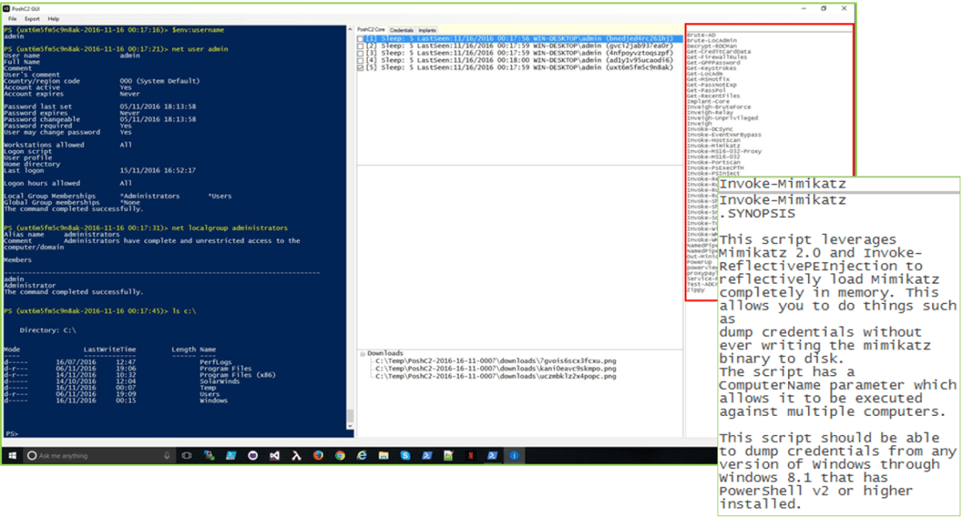The width and height of the screenshot is (962, 517).
Task: Uncheck the checkbox beside implant [5]
Action: (361, 67)
